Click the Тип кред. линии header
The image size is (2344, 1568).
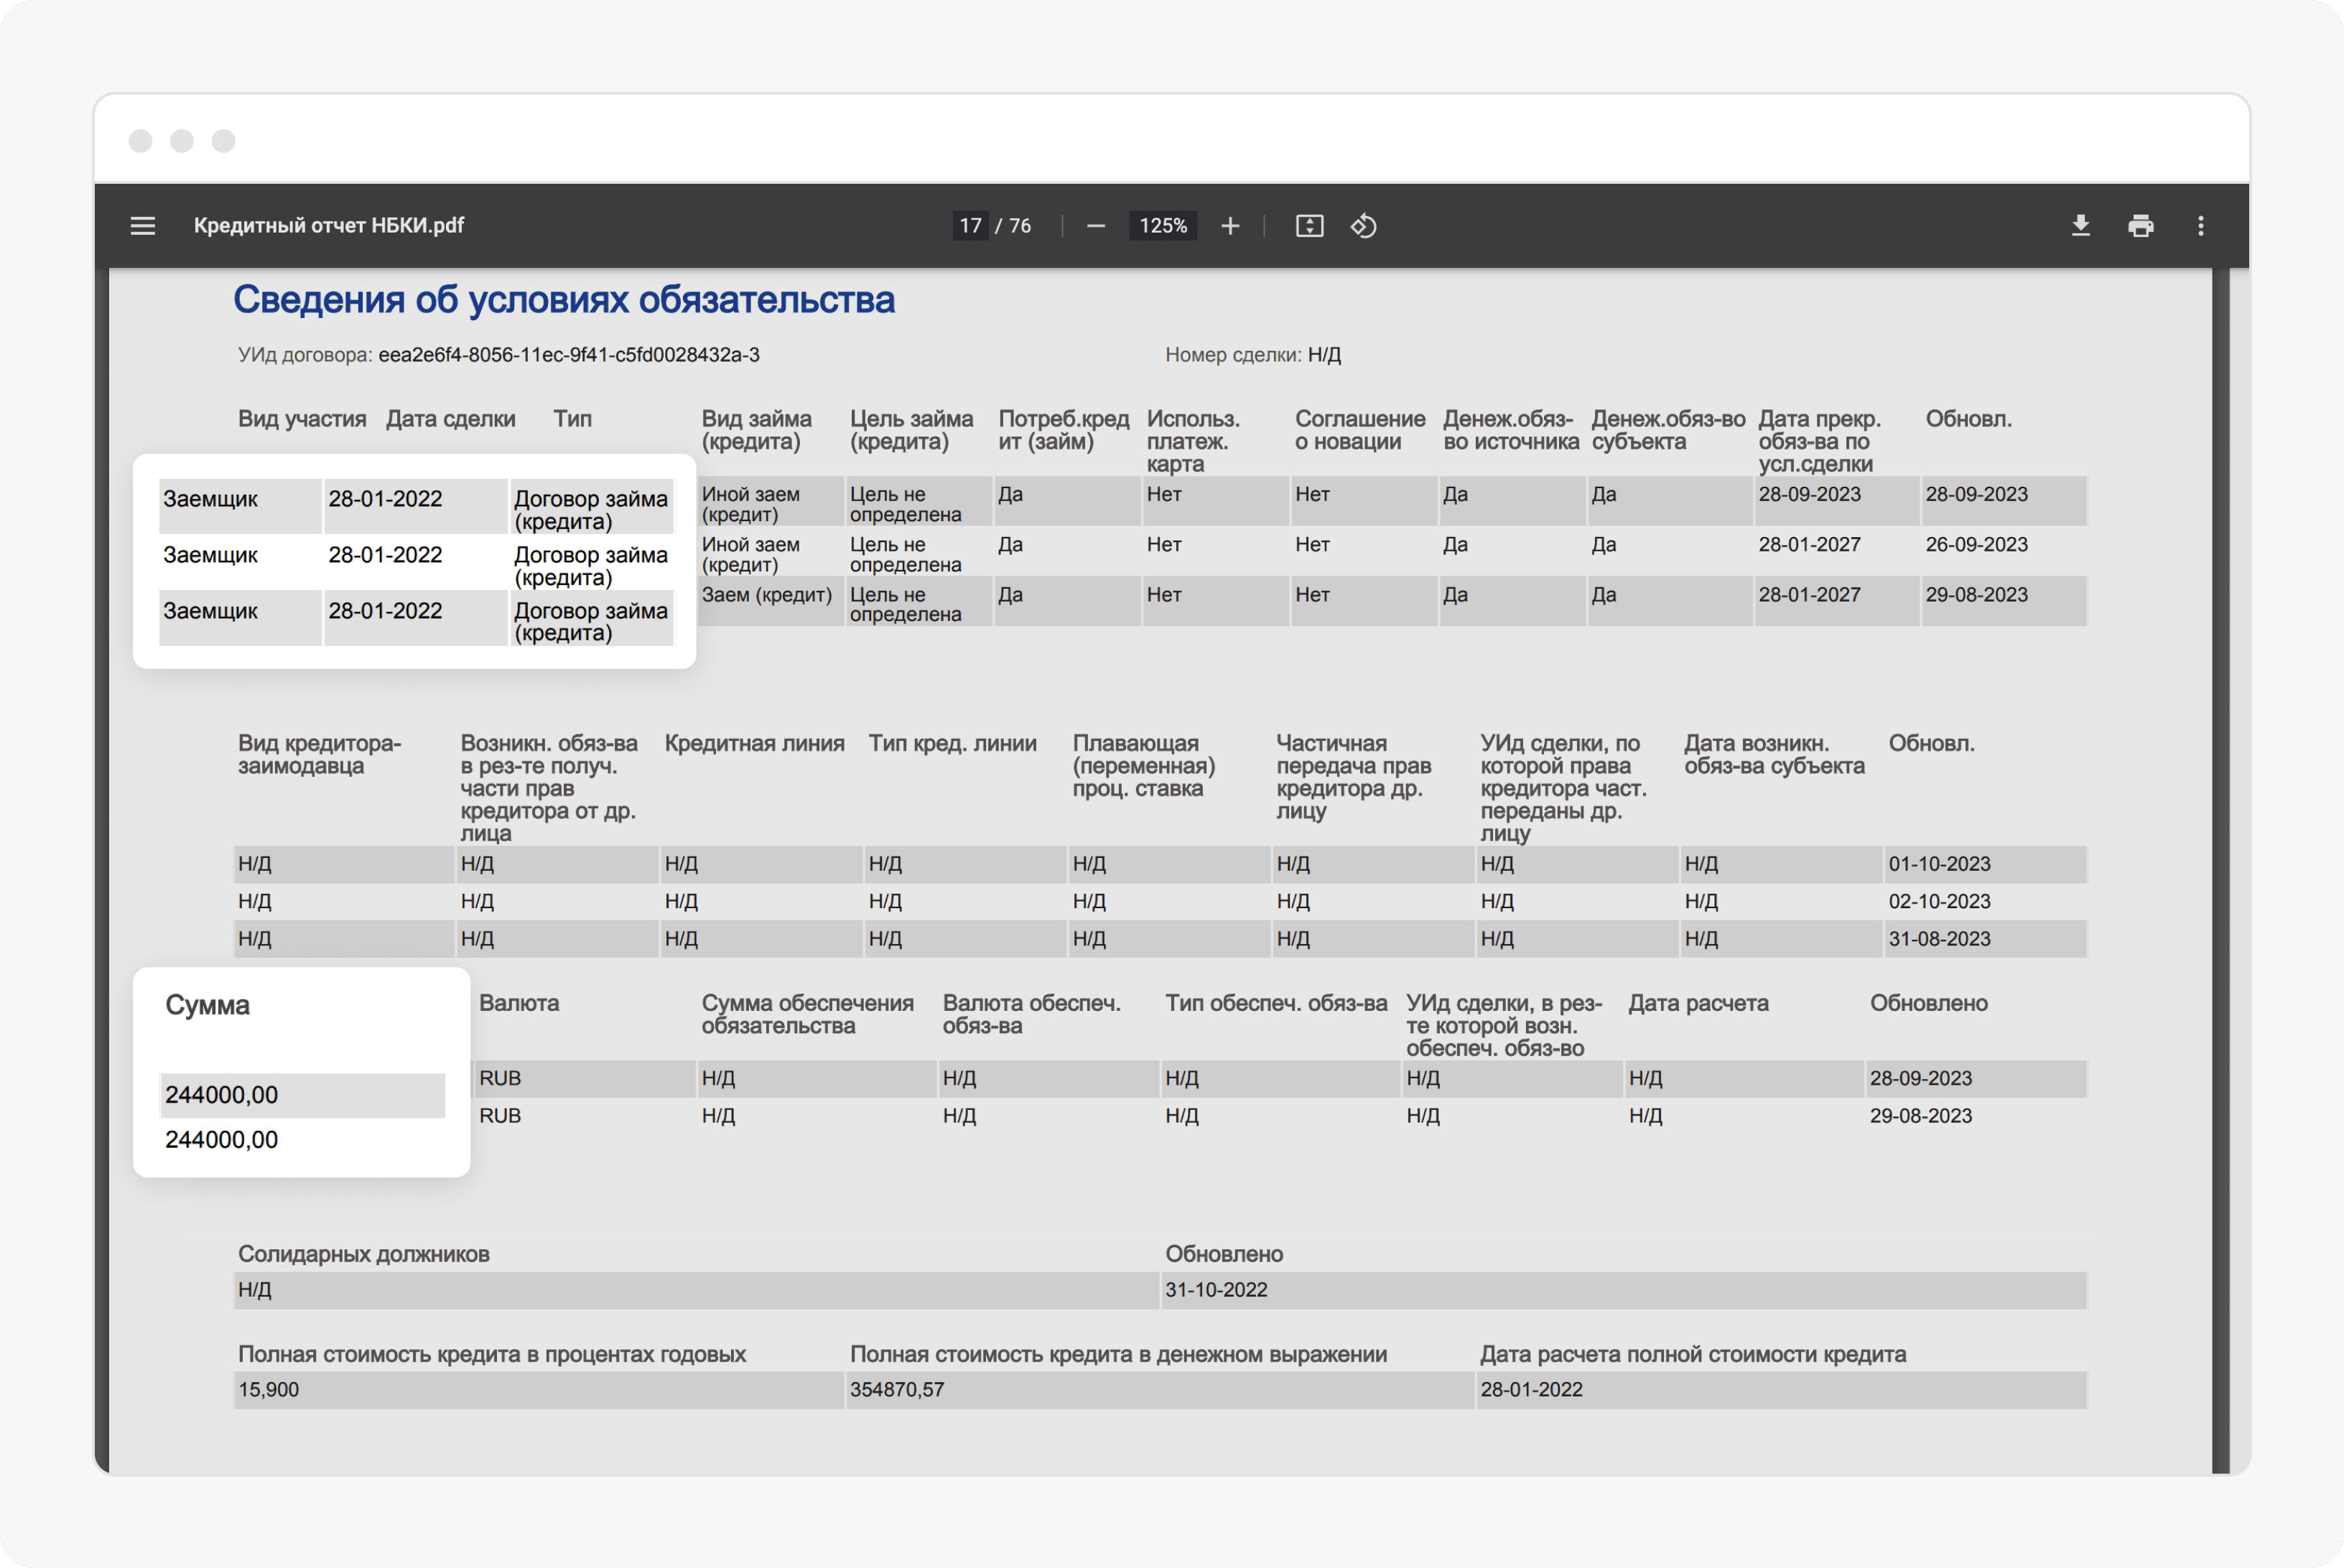(952, 744)
